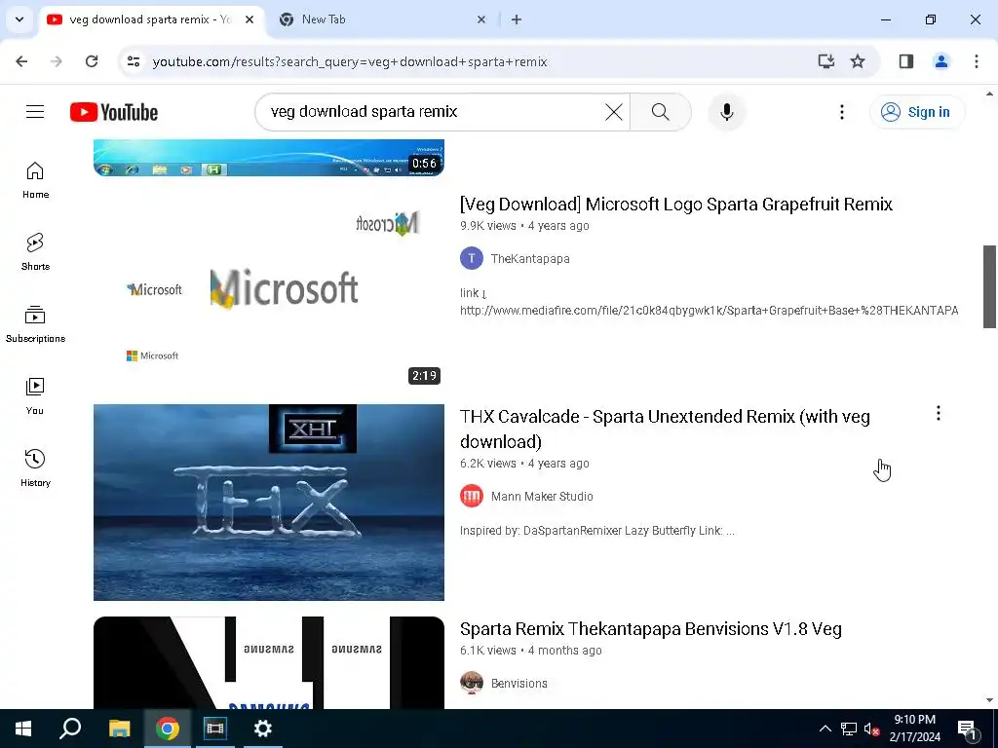Open the tab search dropdown arrow
This screenshot has height=748, width=998.
pyautogui.click(x=19, y=19)
